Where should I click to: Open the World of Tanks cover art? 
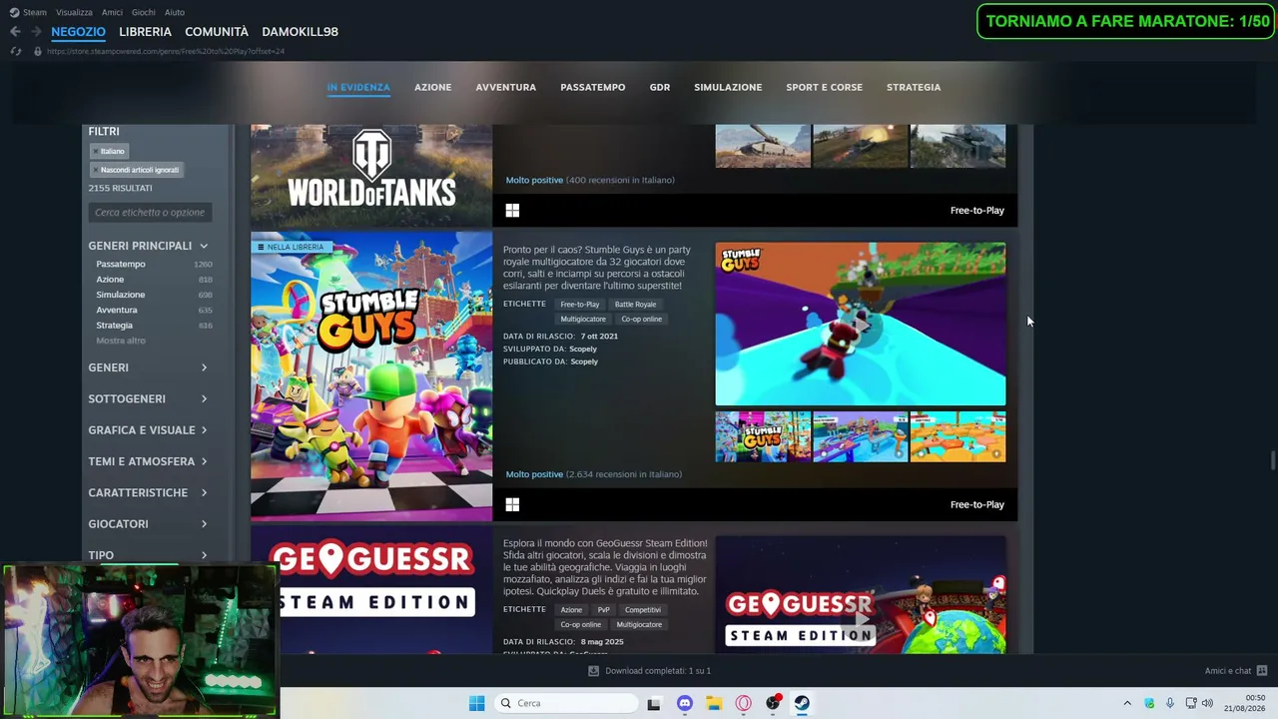[x=371, y=176]
